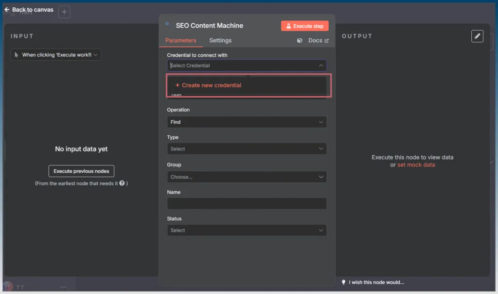Switch to the Parameters tab
Viewport: 498px width, 294px height.
click(181, 41)
